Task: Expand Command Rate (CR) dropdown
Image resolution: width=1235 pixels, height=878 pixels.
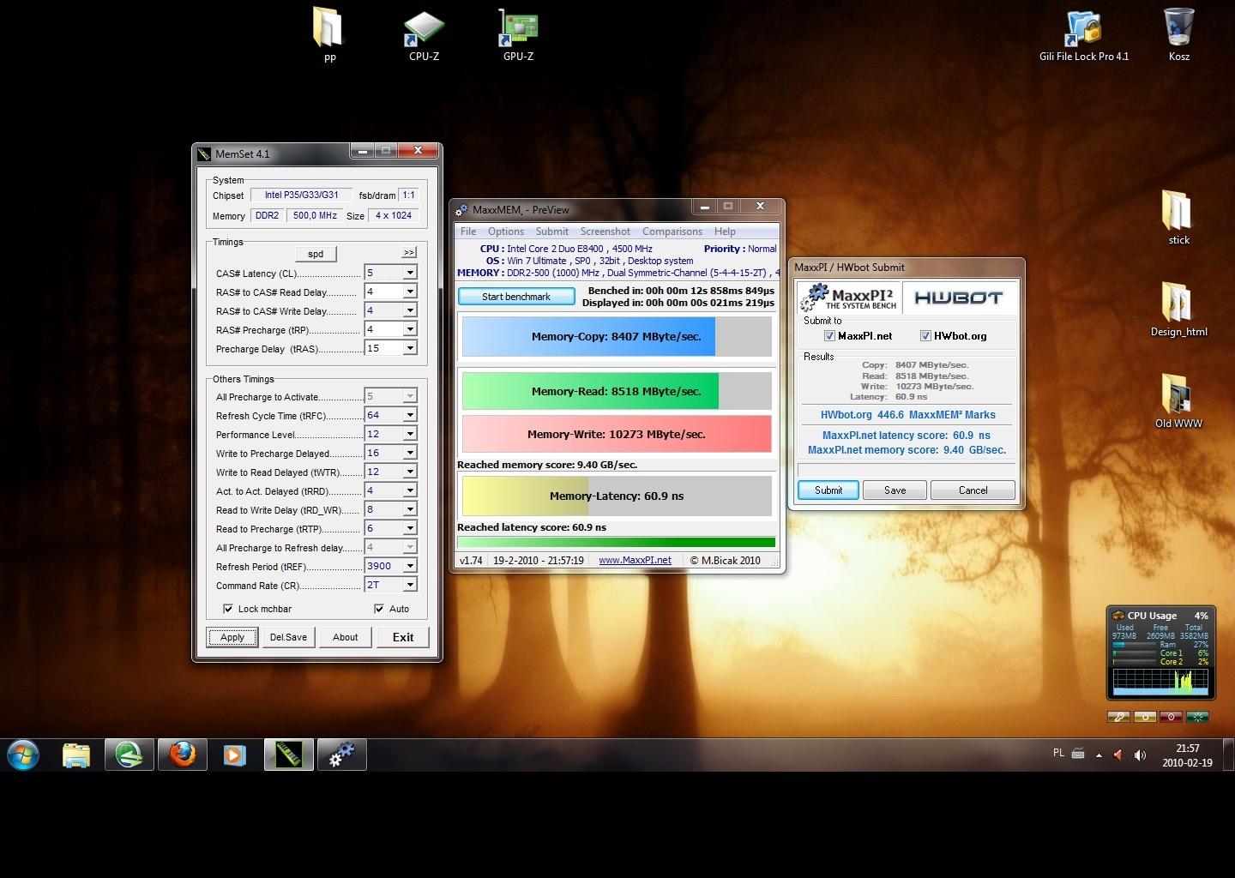Action: [x=410, y=585]
